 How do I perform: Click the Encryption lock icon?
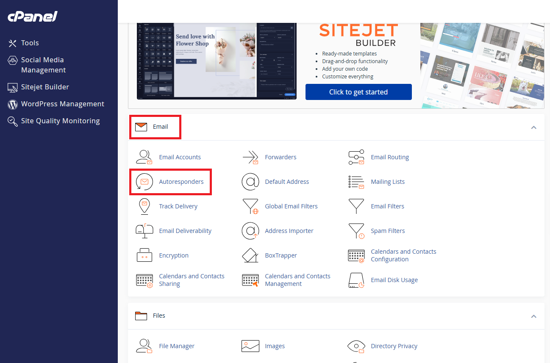pos(144,255)
